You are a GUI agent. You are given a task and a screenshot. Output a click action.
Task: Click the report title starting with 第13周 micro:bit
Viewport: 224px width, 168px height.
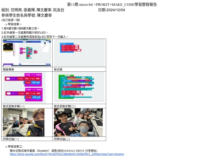[112, 5]
